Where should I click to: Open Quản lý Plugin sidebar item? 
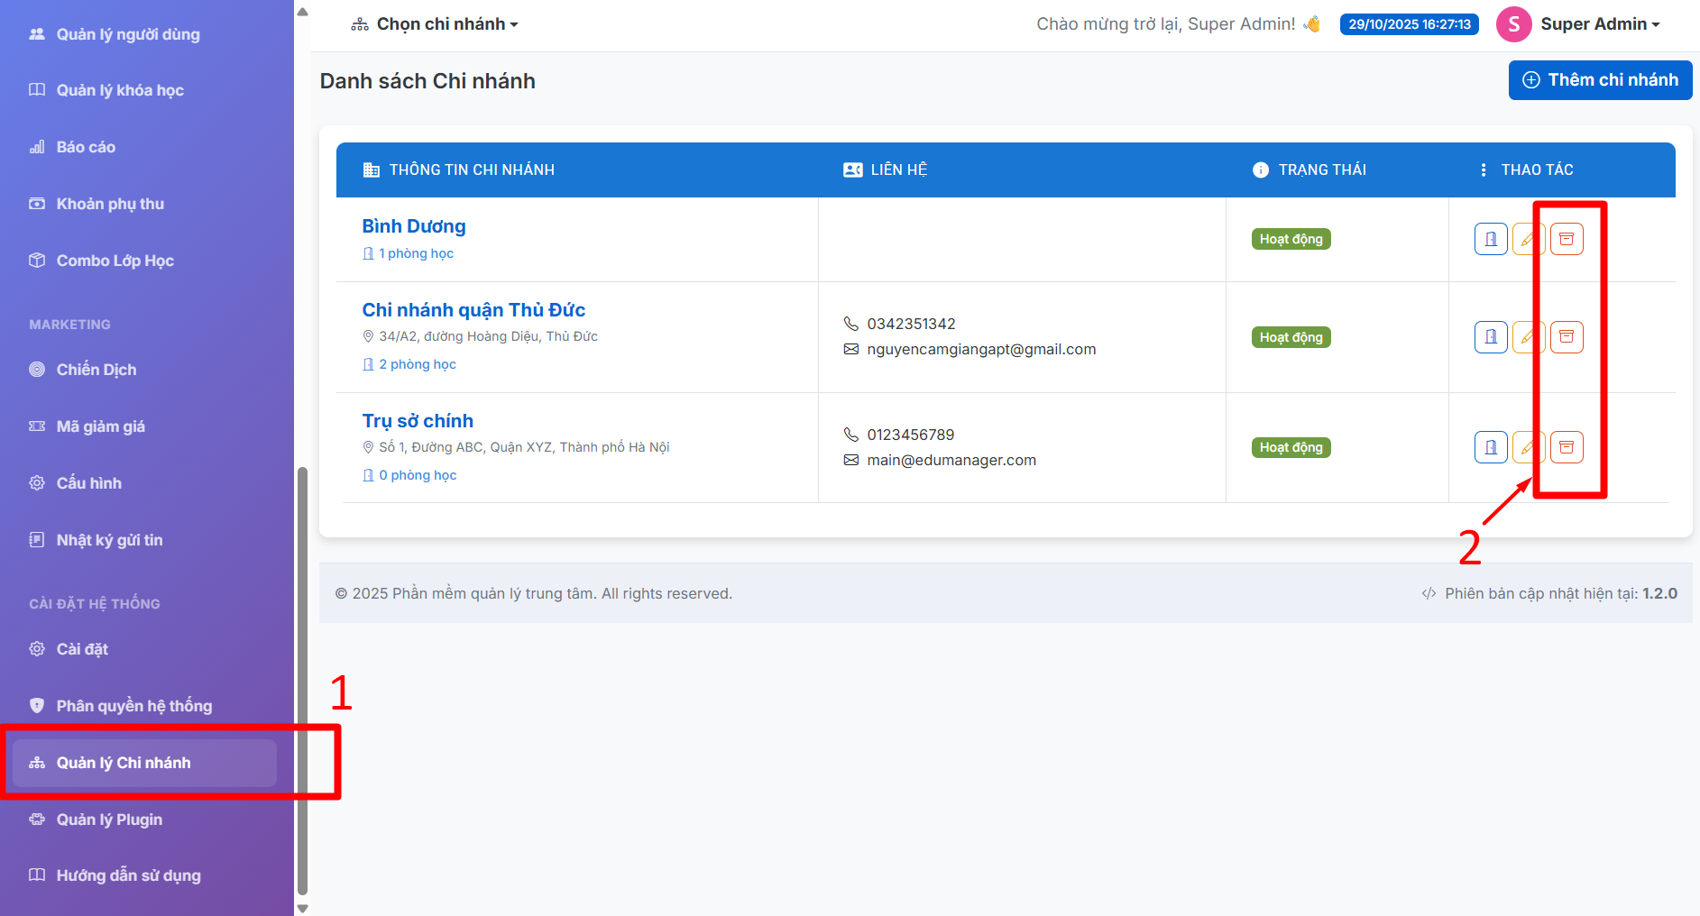pos(109,820)
